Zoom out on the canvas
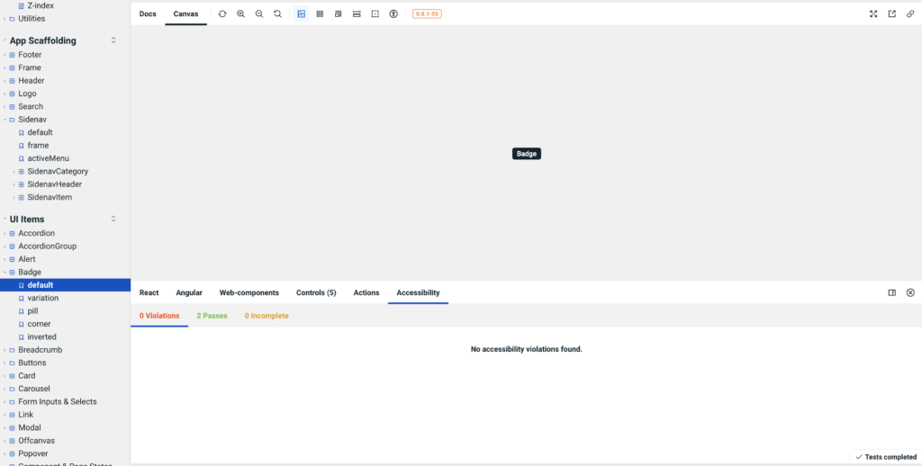Screen dimensions: 922x466 [259, 14]
